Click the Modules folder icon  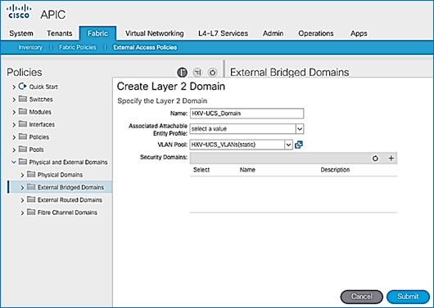pos(23,112)
